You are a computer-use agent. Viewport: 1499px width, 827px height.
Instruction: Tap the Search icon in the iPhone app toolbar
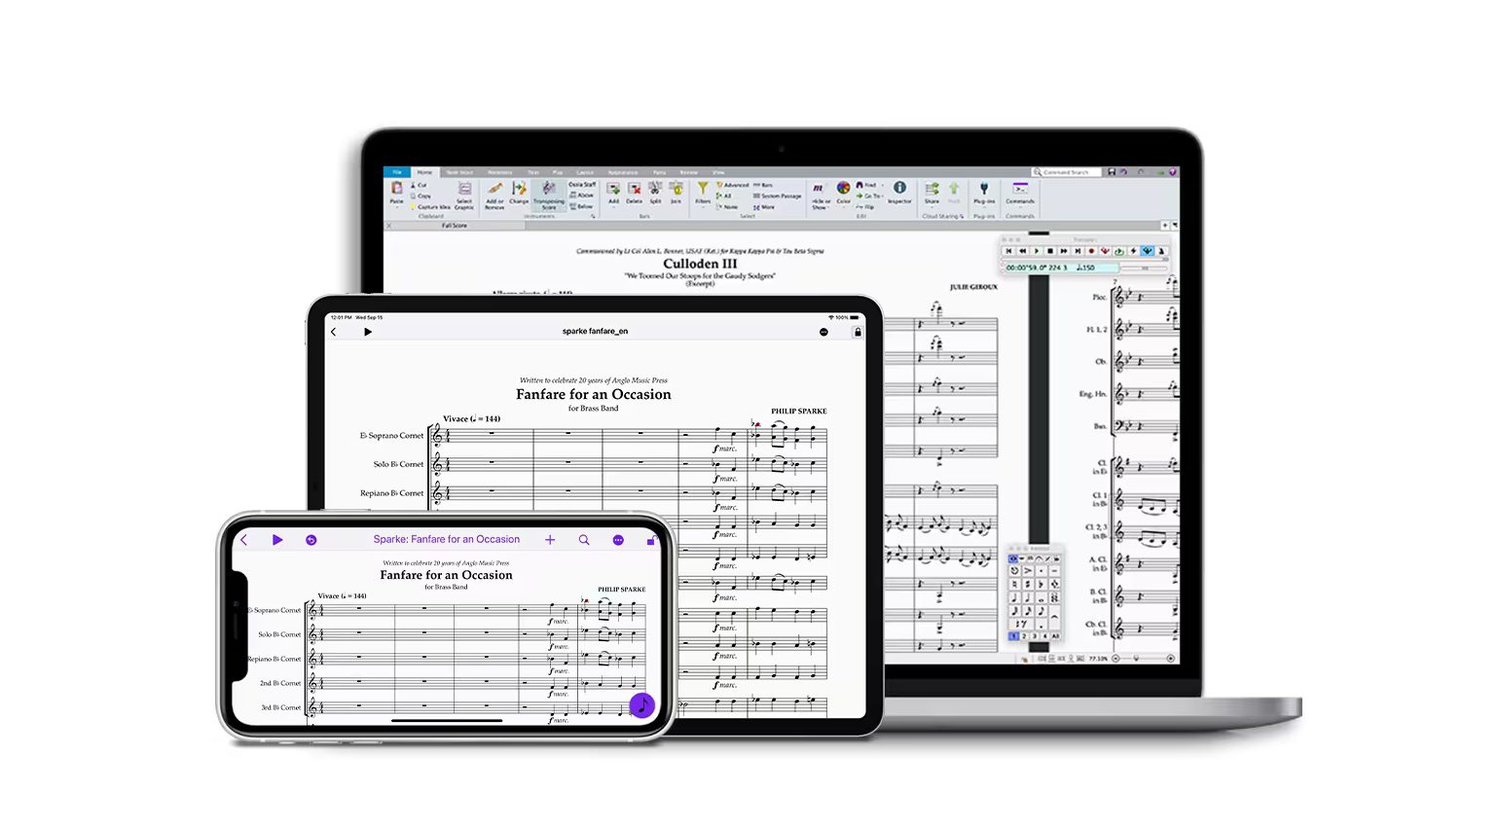tap(584, 539)
